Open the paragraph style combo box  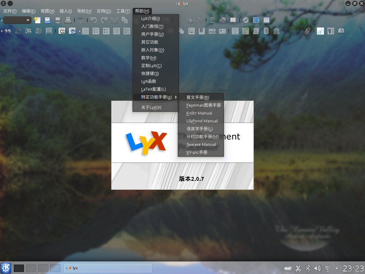point(17,20)
